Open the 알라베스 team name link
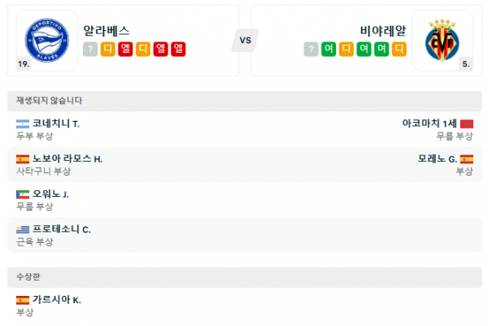Viewport: 488px width, 326px height. (x=106, y=31)
